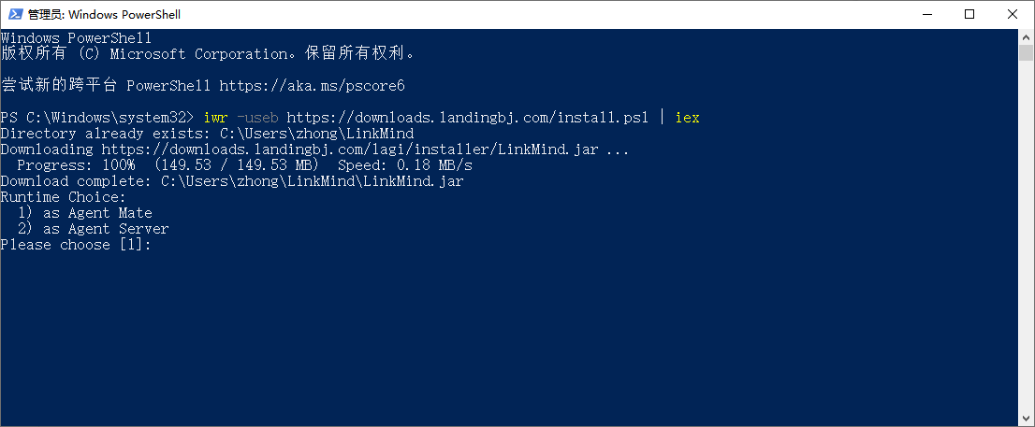Viewport: 1035px width, 427px height.
Task: Click option 2) as Agent Server
Action: tap(93, 229)
